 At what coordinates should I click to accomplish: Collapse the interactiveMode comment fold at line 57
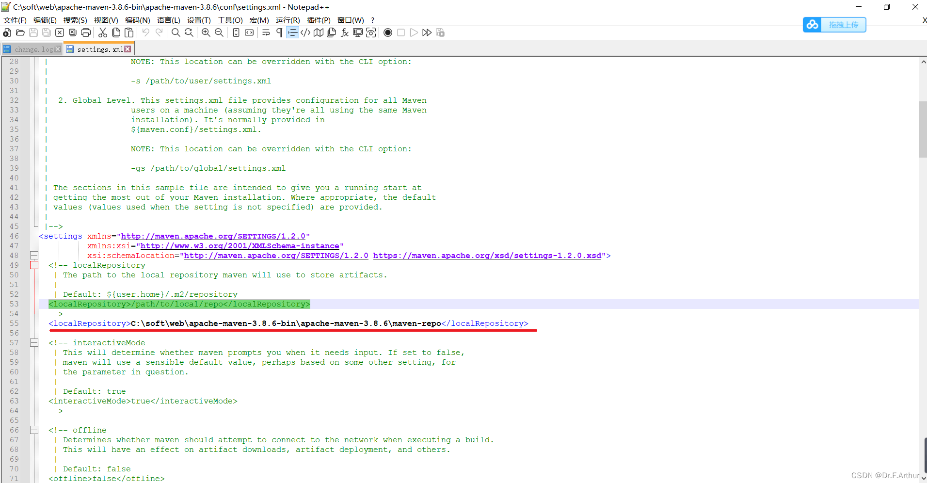[34, 342]
